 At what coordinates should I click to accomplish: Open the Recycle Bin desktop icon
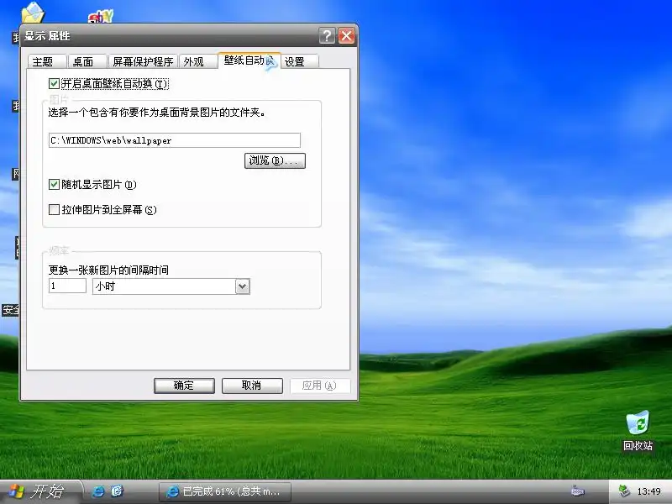638,430
